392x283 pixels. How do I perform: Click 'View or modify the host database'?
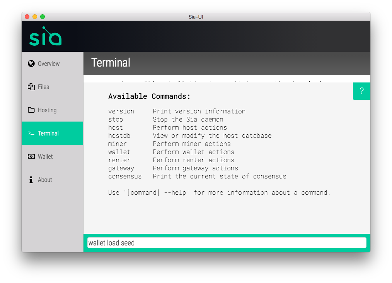pos(212,136)
